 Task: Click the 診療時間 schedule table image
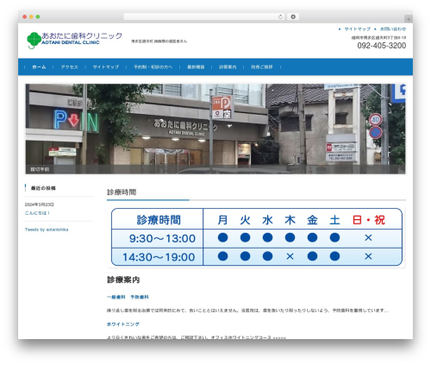pyautogui.click(x=256, y=237)
